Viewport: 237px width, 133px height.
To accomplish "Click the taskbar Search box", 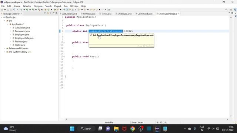I will click(x=86, y=129).
